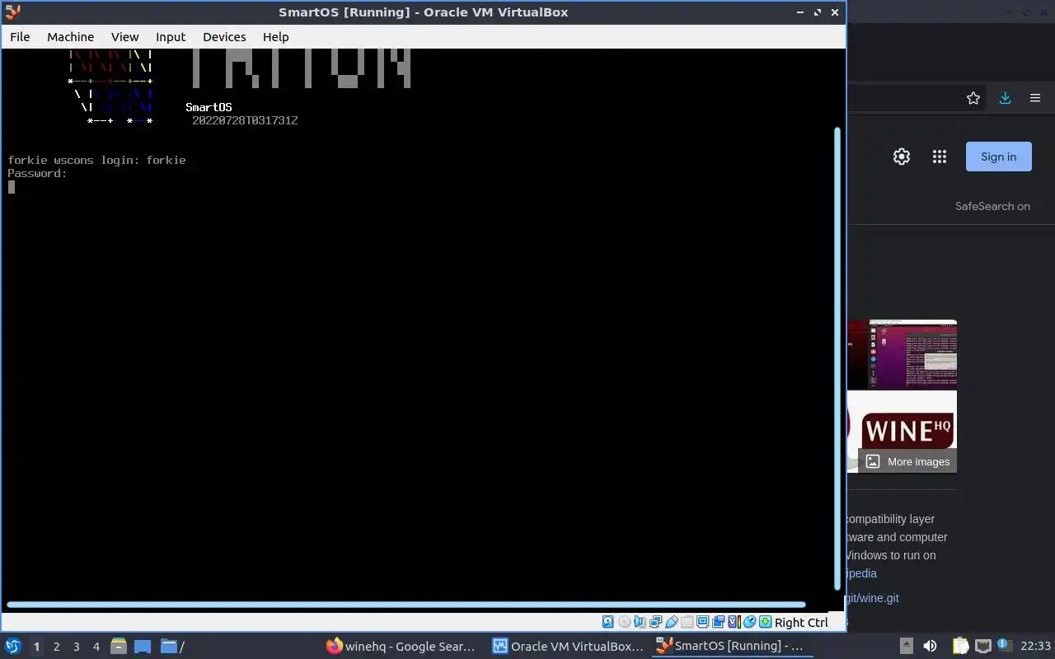Viewport: 1055px width, 659px height.
Task: Click the USB devices status icon
Action: click(x=672, y=622)
